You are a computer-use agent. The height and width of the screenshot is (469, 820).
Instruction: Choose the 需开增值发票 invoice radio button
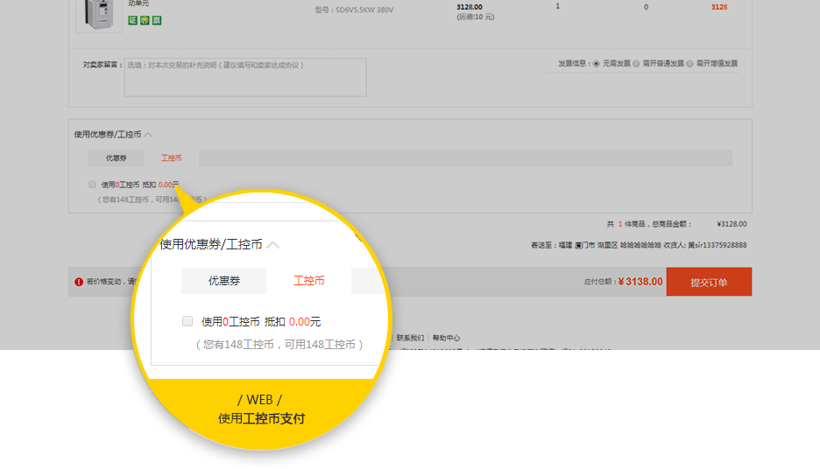[x=690, y=64]
